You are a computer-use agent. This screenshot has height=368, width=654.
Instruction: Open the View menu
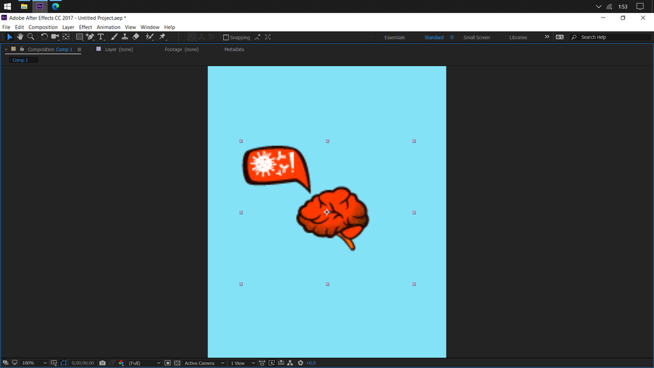coord(130,27)
